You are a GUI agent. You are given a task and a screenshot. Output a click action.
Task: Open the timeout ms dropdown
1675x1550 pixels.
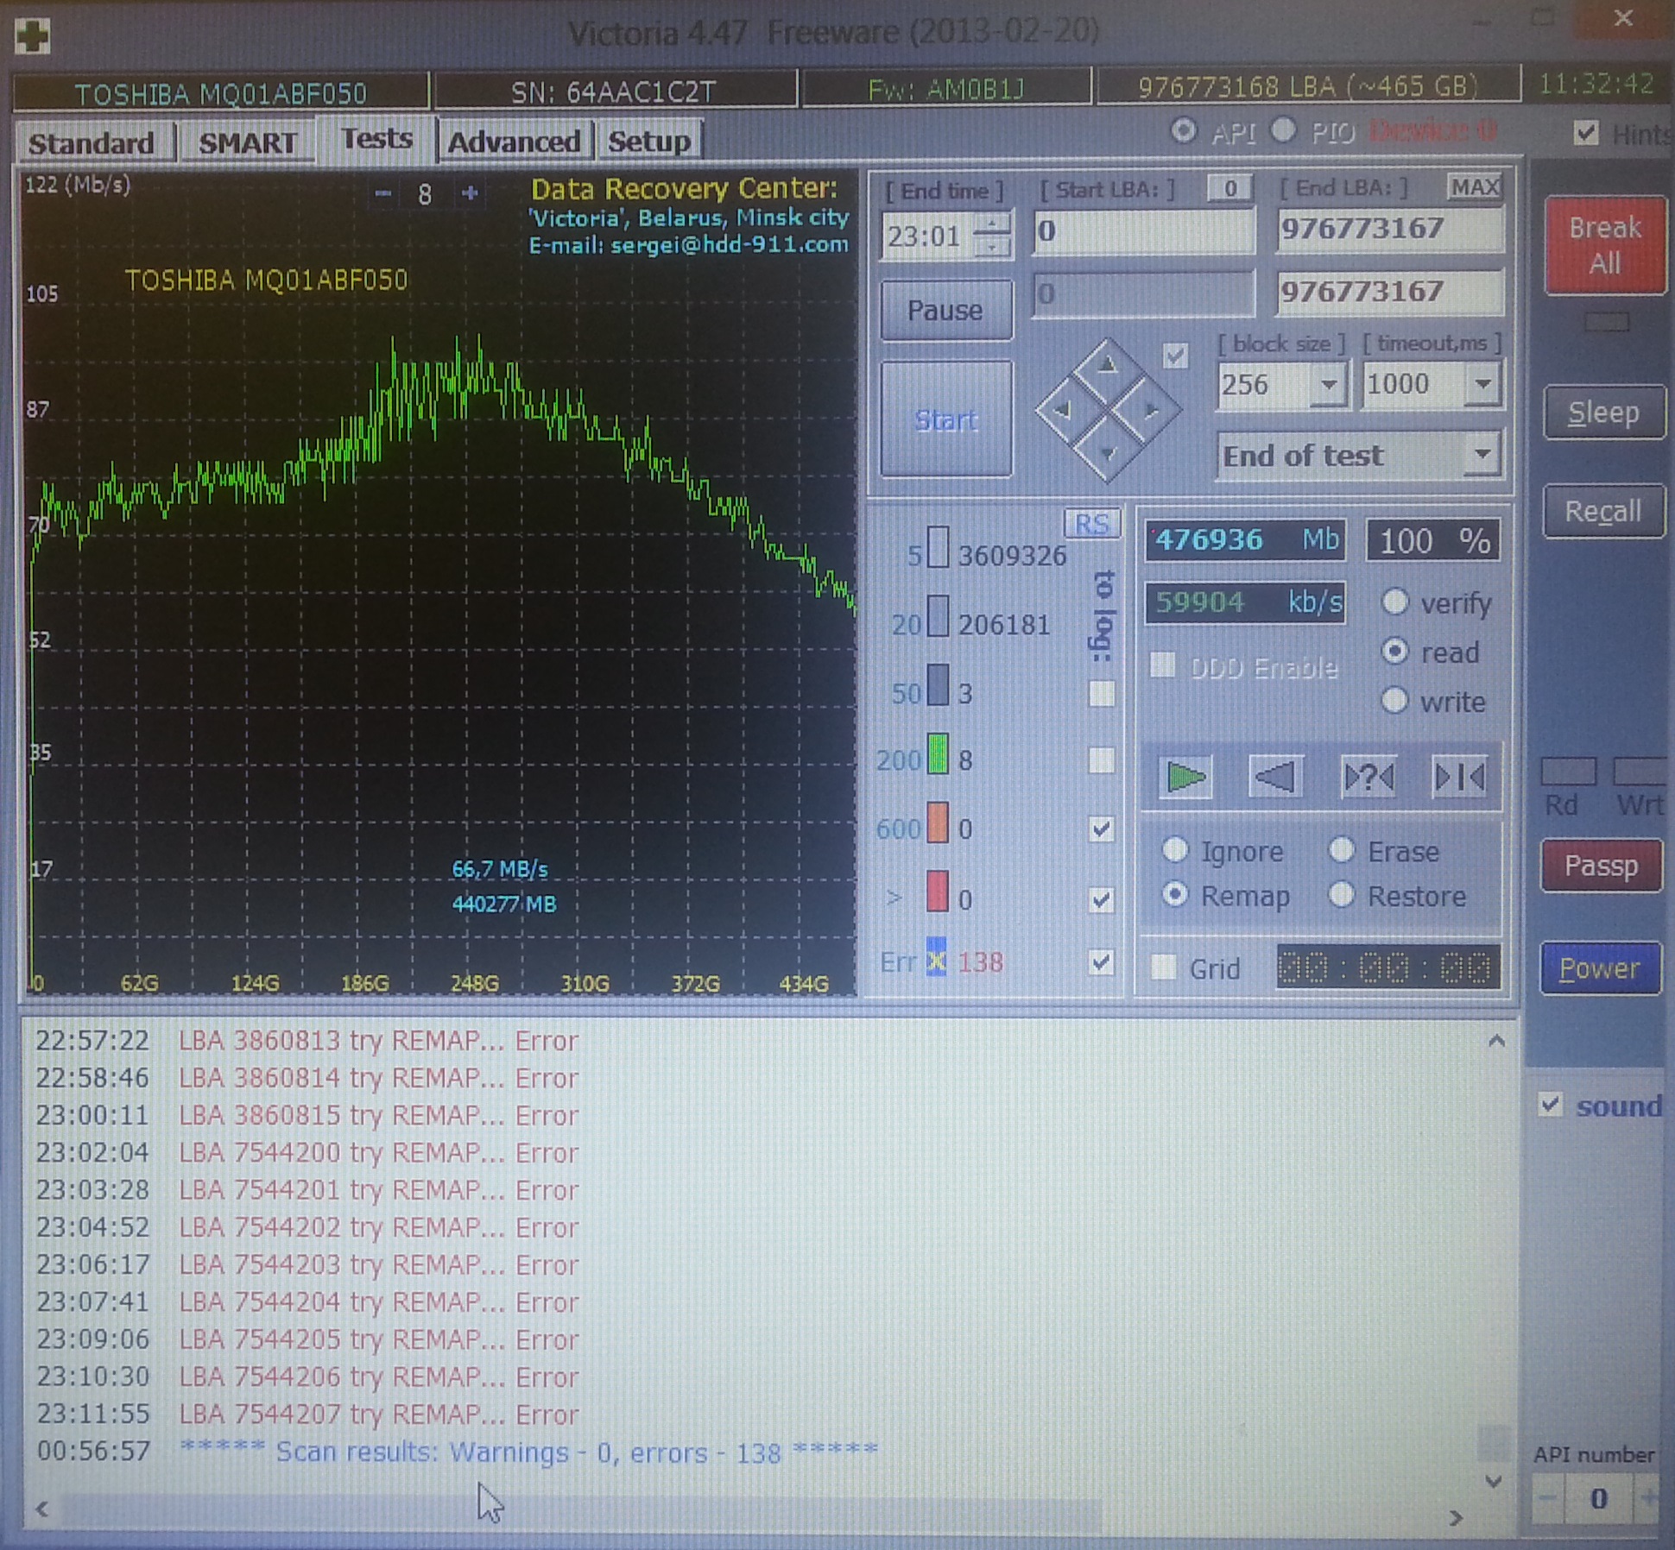(x=1482, y=384)
